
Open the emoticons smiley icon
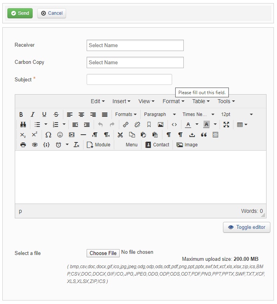60,135
